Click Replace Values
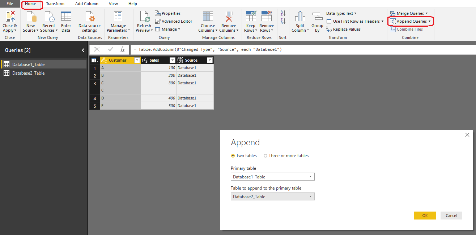 click(343, 29)
